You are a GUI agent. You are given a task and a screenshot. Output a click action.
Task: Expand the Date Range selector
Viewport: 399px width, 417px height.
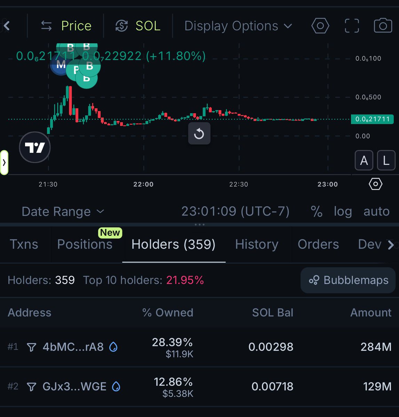click(63, 211)
